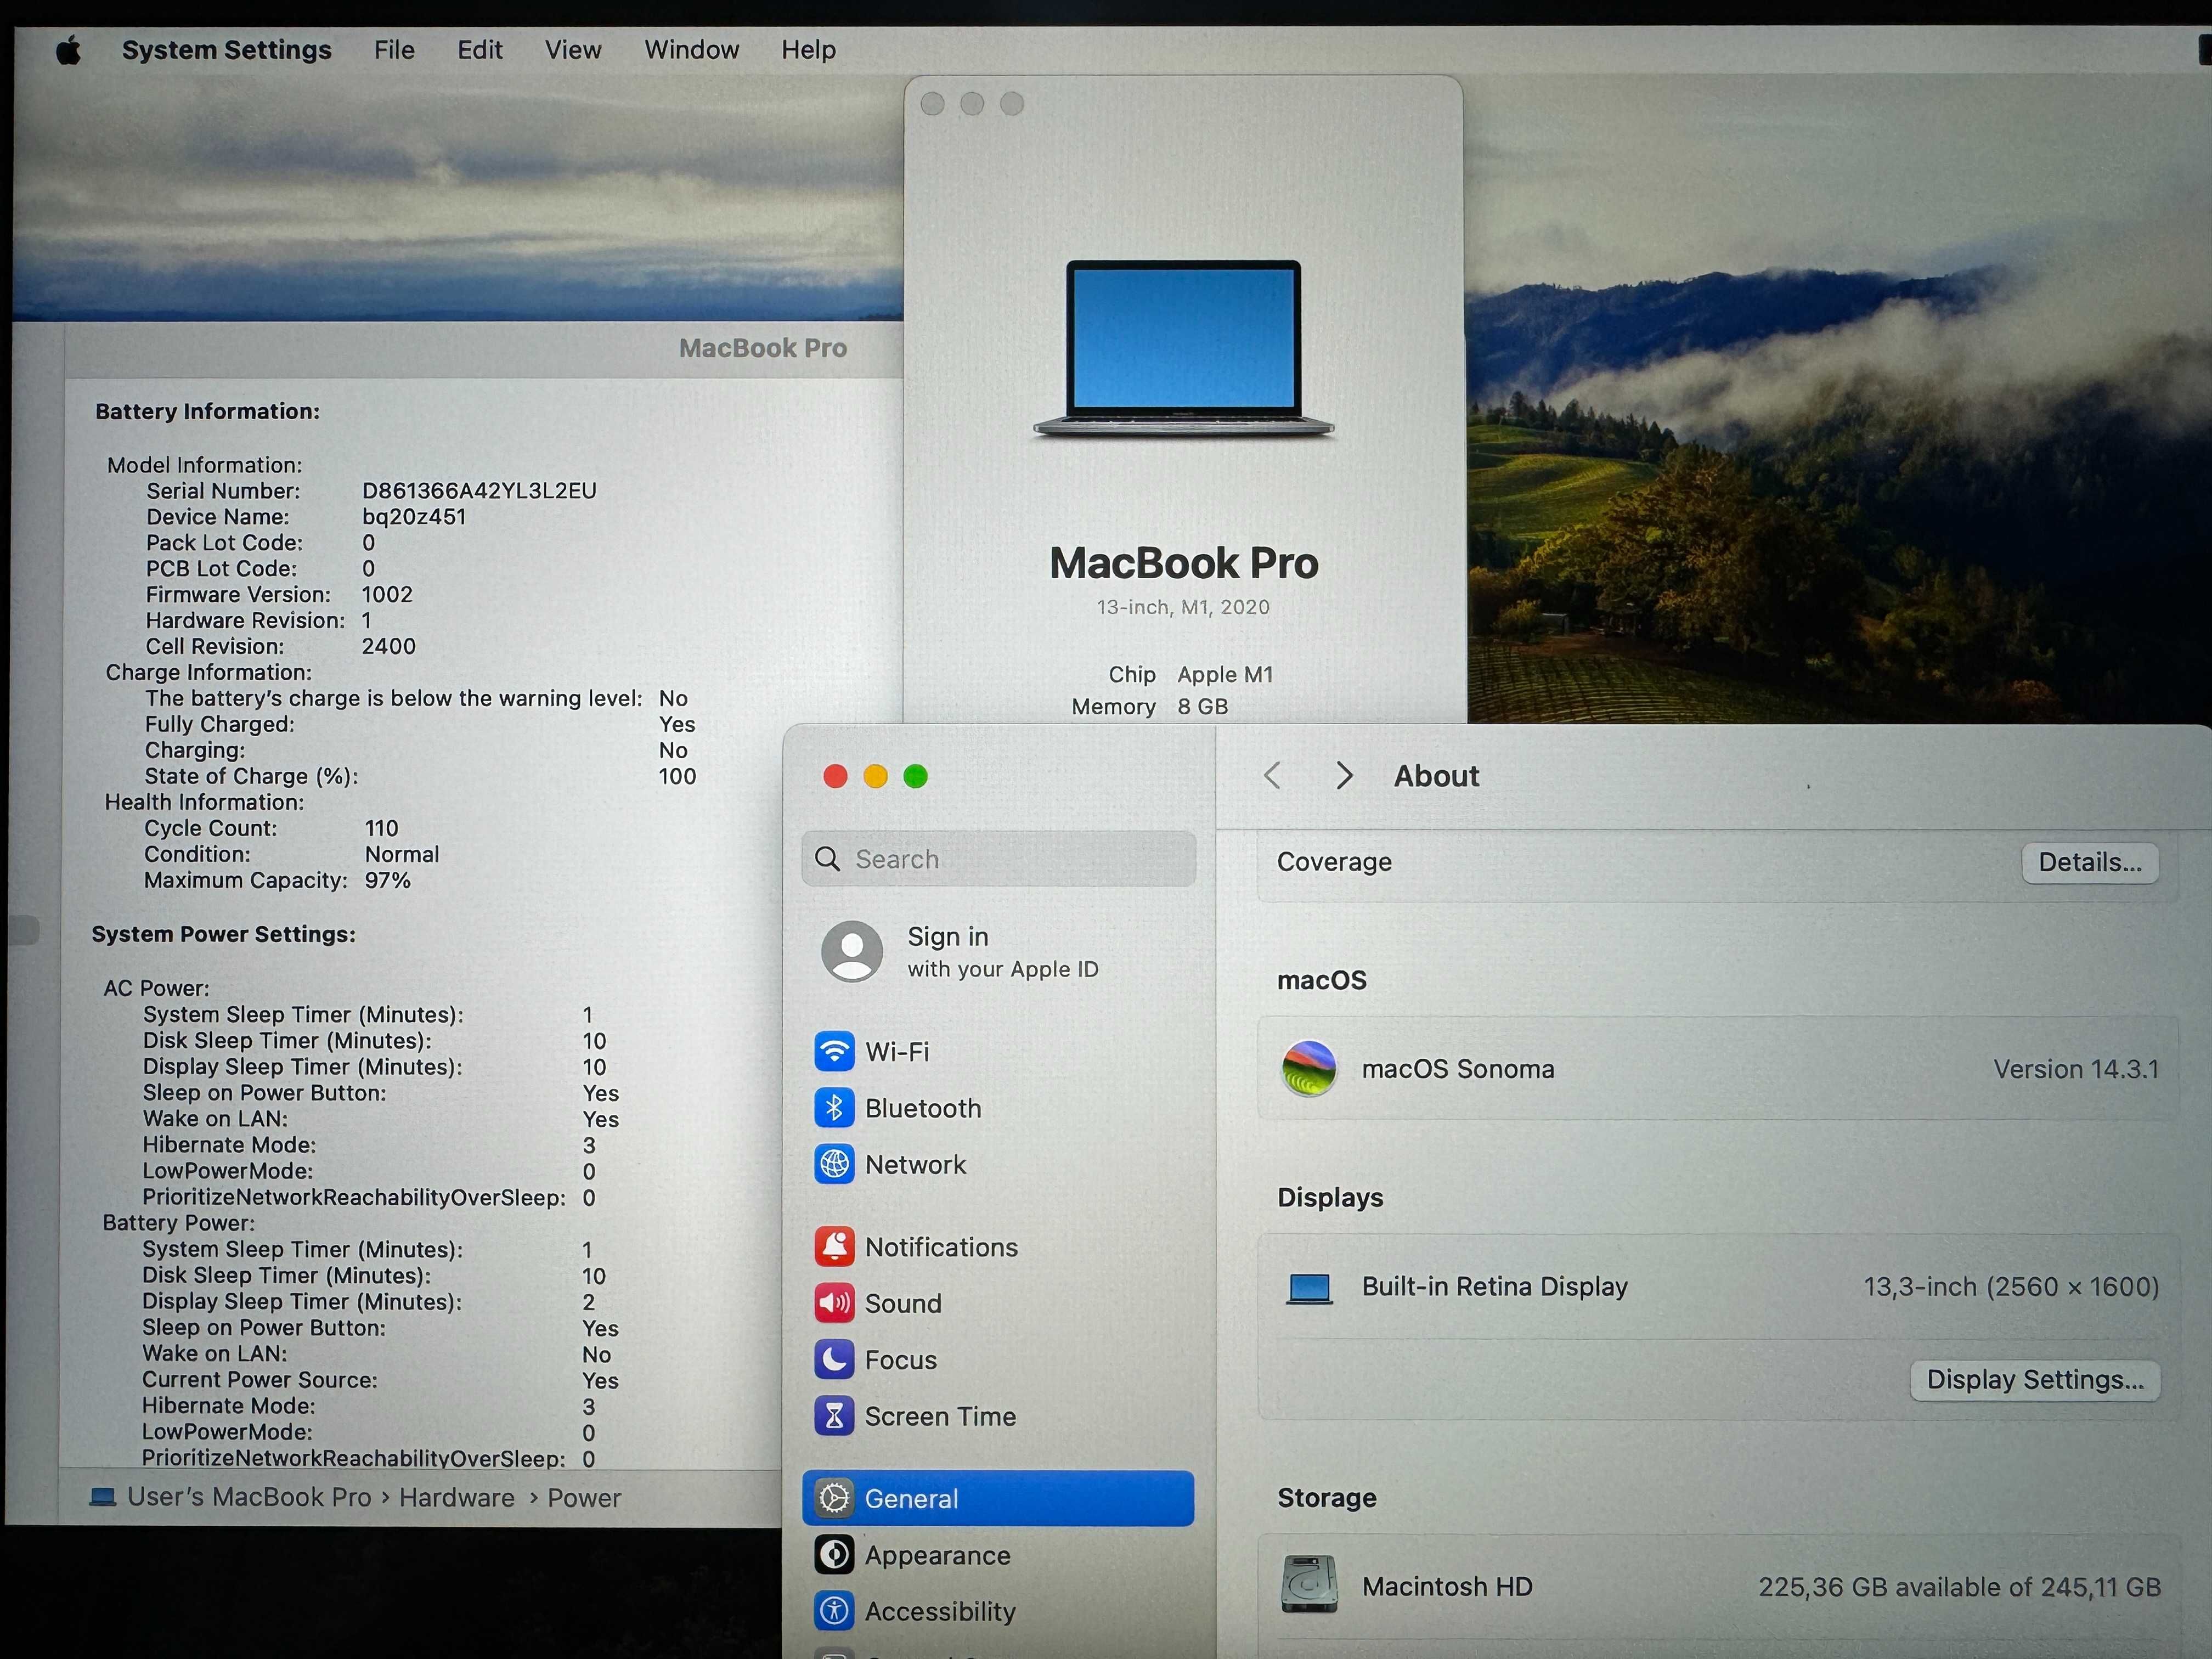Click the Sound speaker icon

[834, 1303]
